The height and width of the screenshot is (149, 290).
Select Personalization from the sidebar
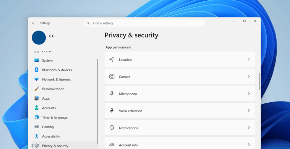coord(53,89)
